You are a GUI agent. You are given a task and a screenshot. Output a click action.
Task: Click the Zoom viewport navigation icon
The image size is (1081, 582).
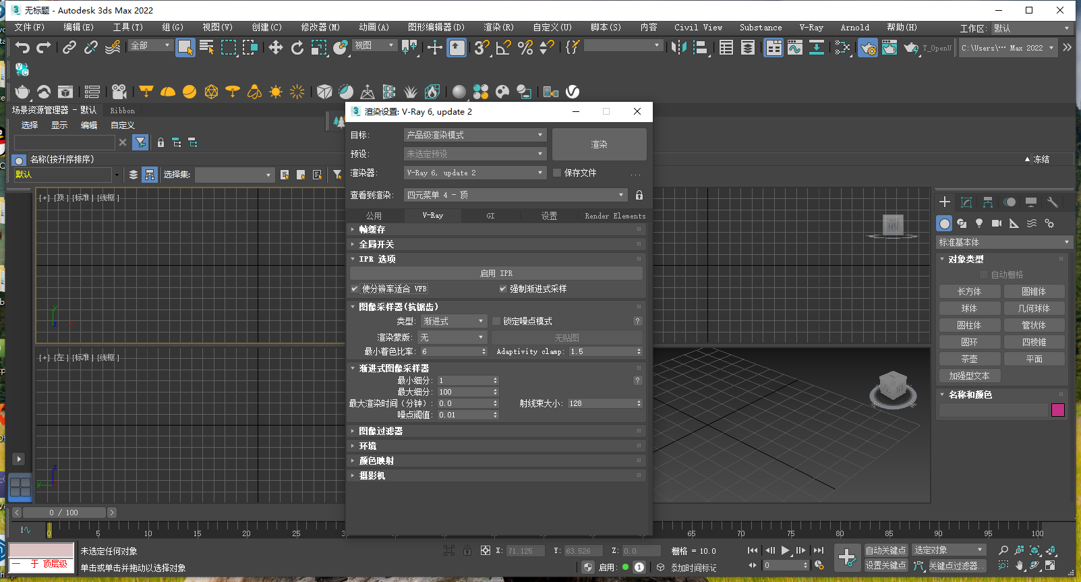point(1003,550)
